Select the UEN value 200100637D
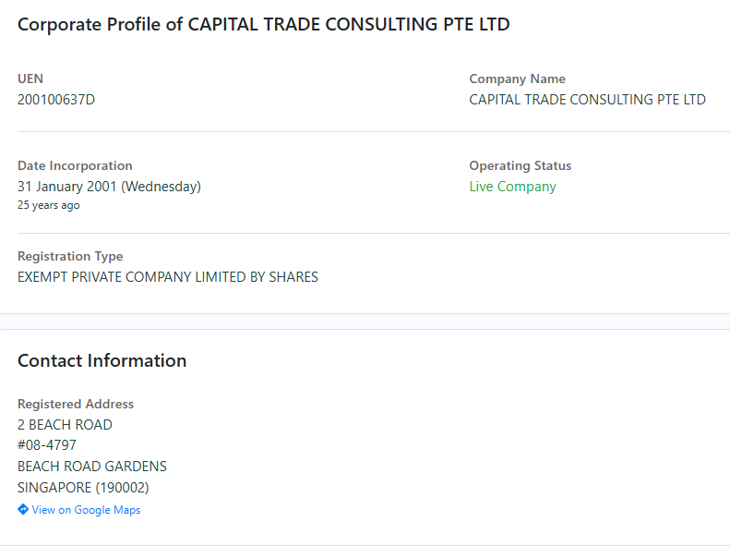Screen dimensions: 730x546 point(56,100)
